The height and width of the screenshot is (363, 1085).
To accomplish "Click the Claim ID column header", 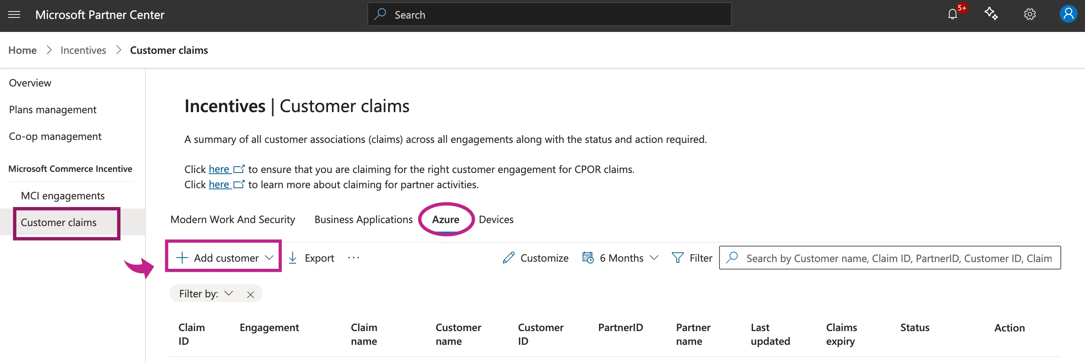I will click(191, 334).
